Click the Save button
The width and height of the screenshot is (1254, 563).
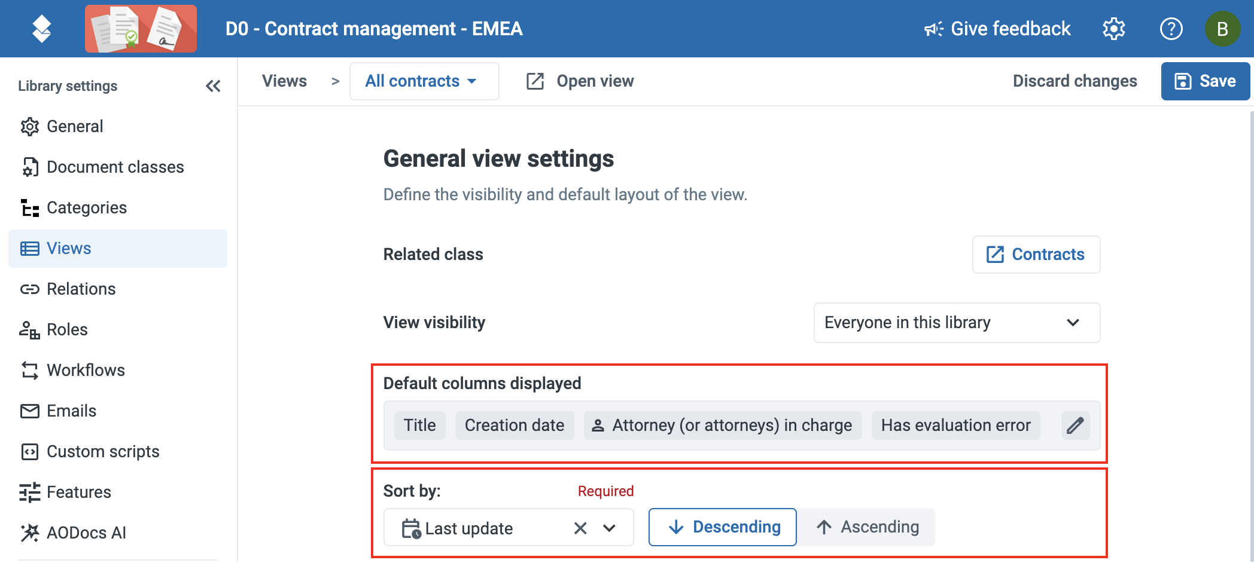tap(1205, 81)
